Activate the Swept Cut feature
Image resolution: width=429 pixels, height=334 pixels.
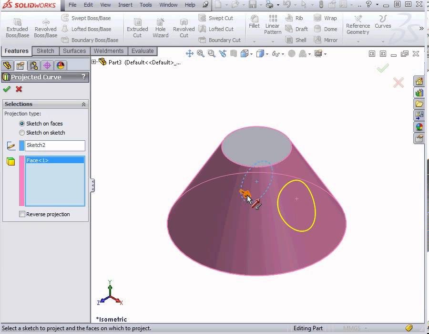coord(220,18)
